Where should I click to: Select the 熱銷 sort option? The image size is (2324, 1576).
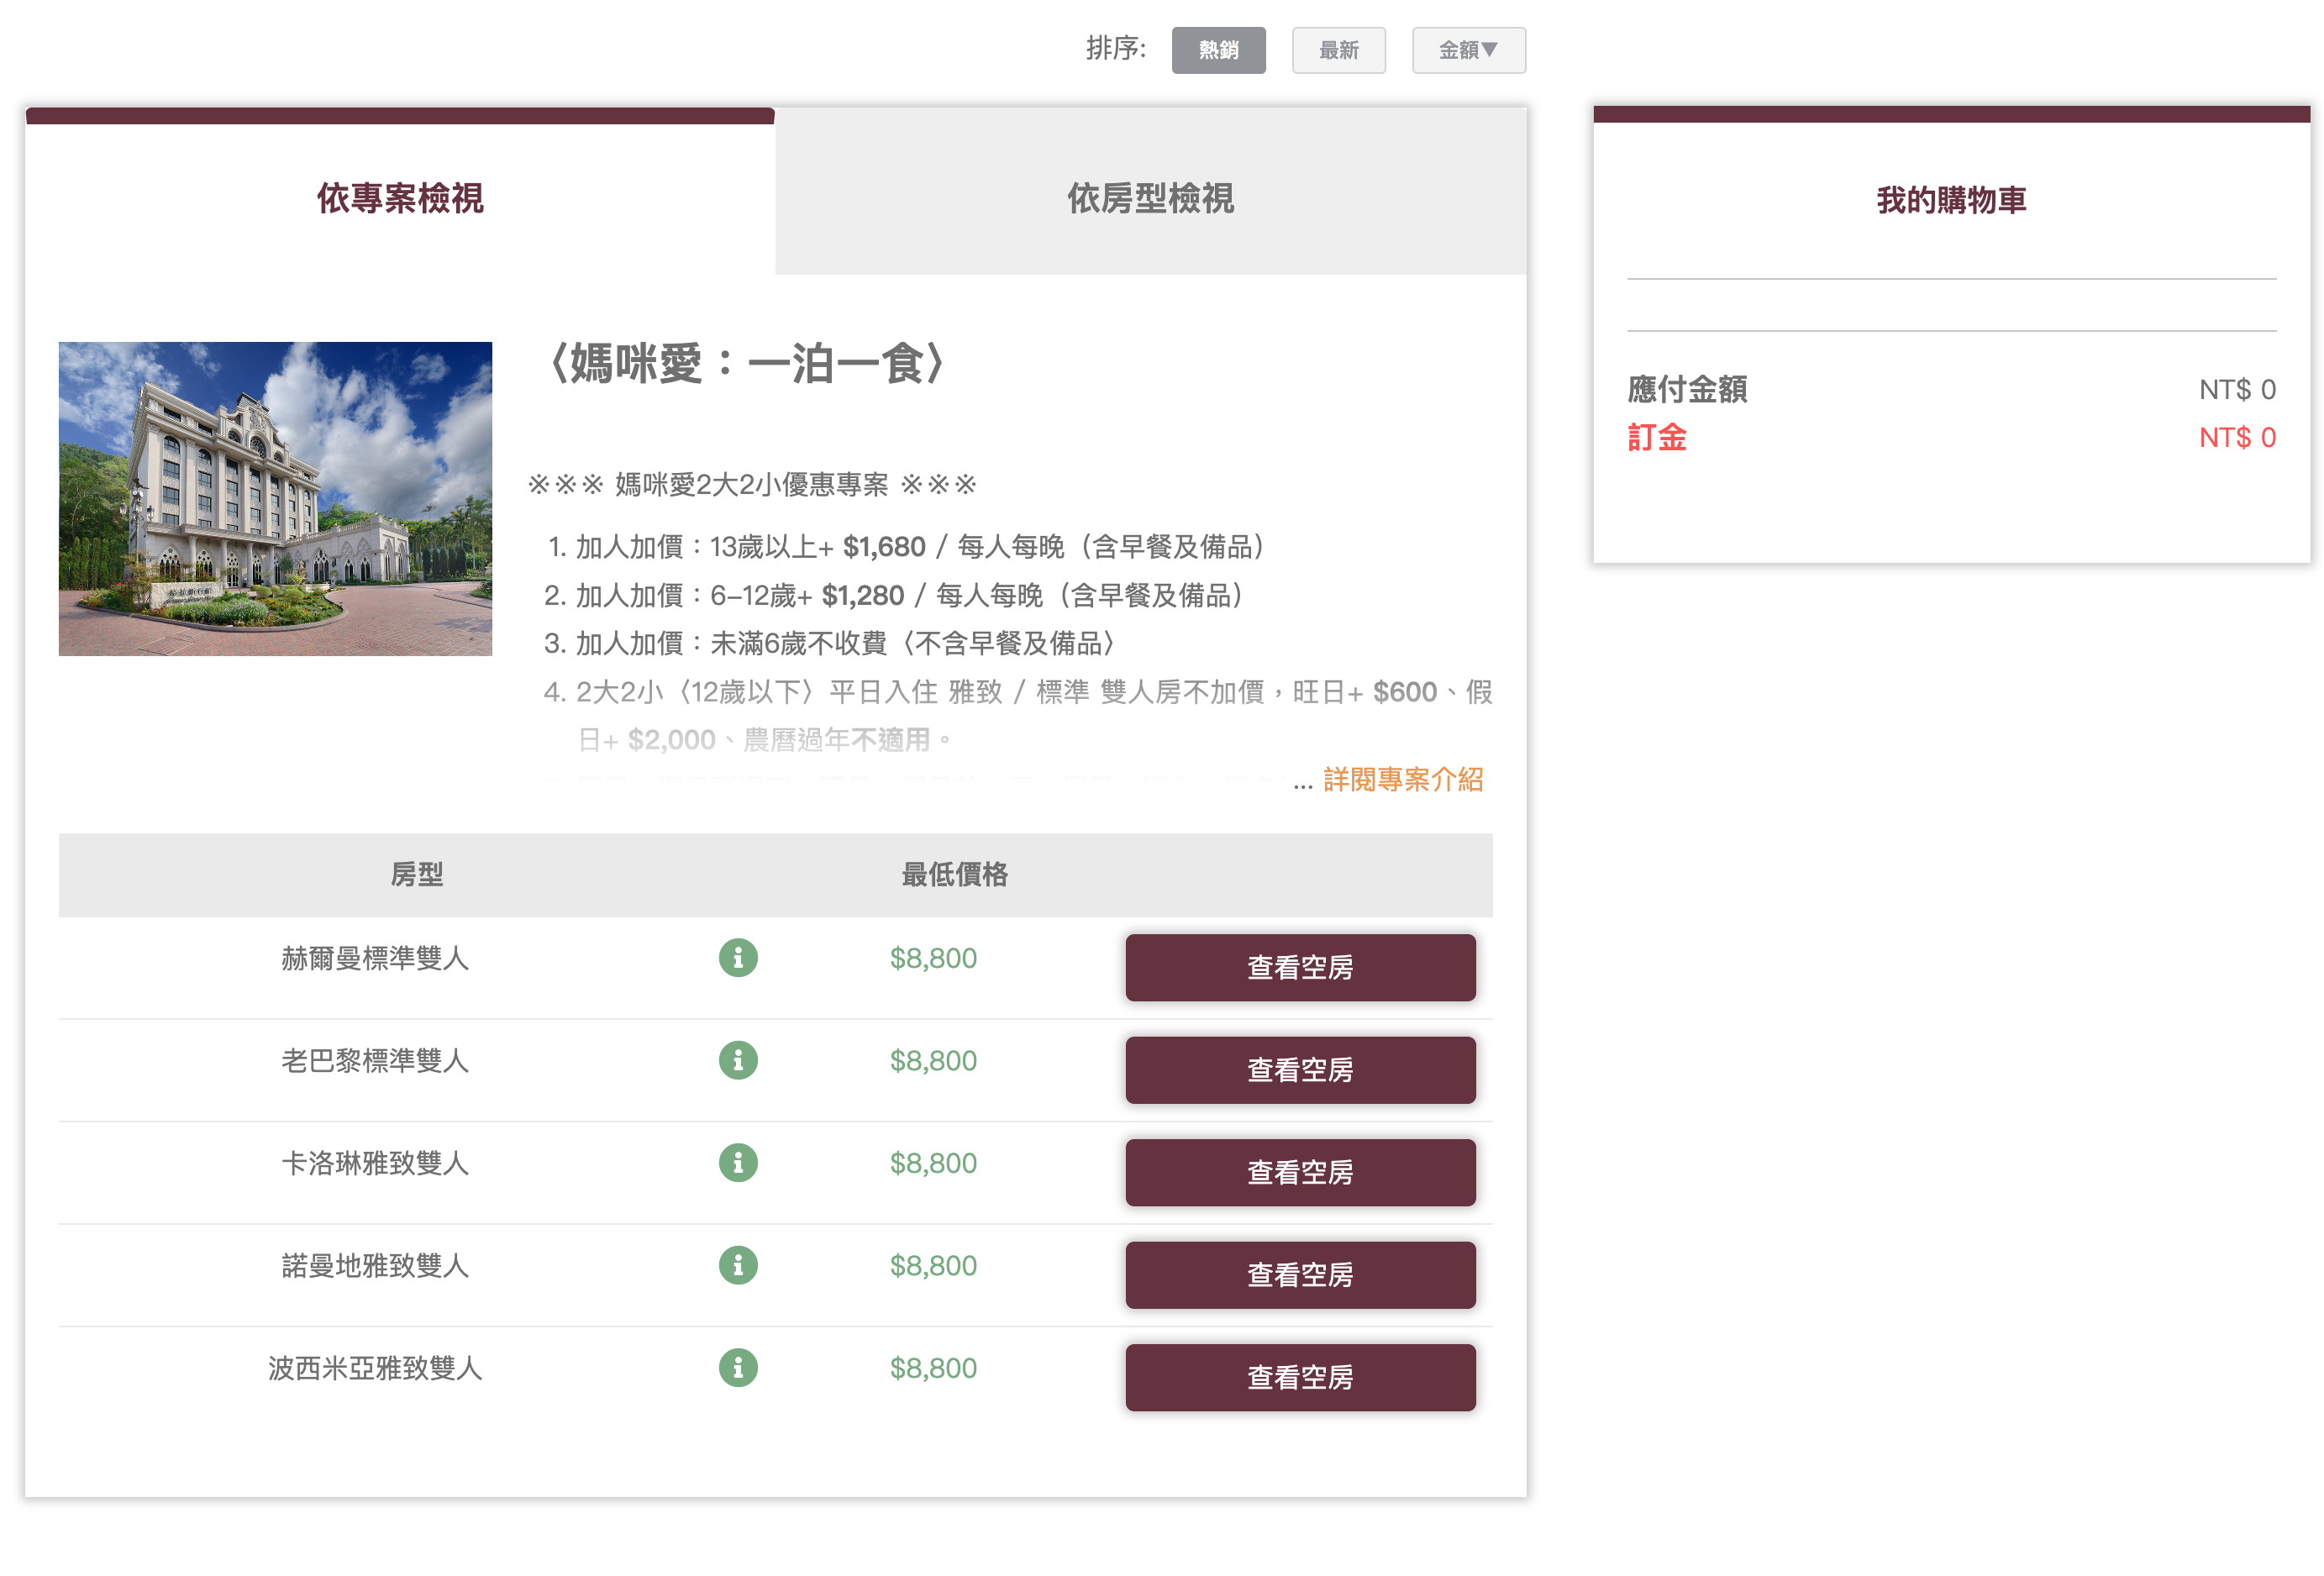(1218, 50)
